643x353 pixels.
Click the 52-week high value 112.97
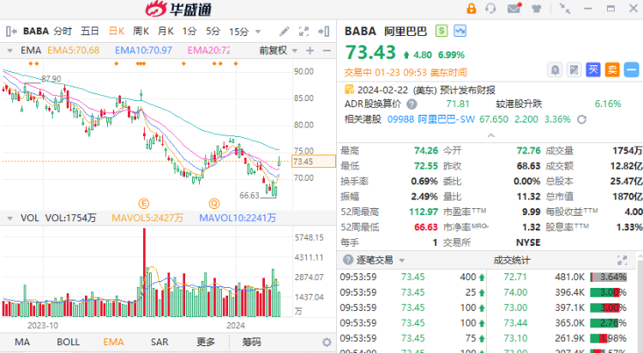coord(424,212)
